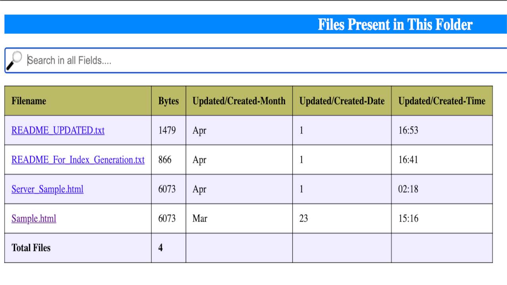Click date 1 in README_UPDATED.txt row
507x285 pixels.
click(342, 130)
